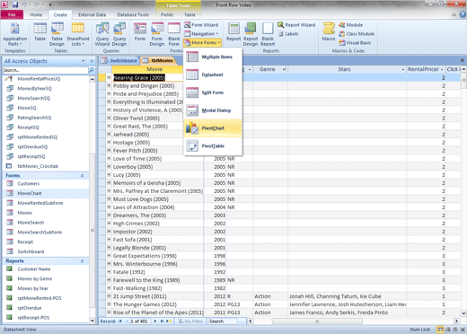The image size is (467, 334).
Task: Choose Modal Dialog form option
Action: tap(213, 110)
